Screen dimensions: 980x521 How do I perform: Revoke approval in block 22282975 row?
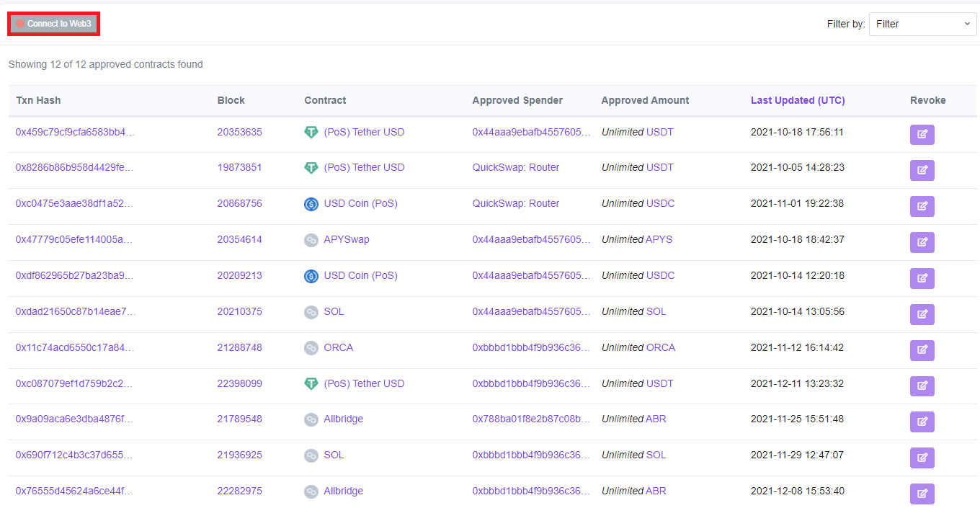(x=922, y=494)
